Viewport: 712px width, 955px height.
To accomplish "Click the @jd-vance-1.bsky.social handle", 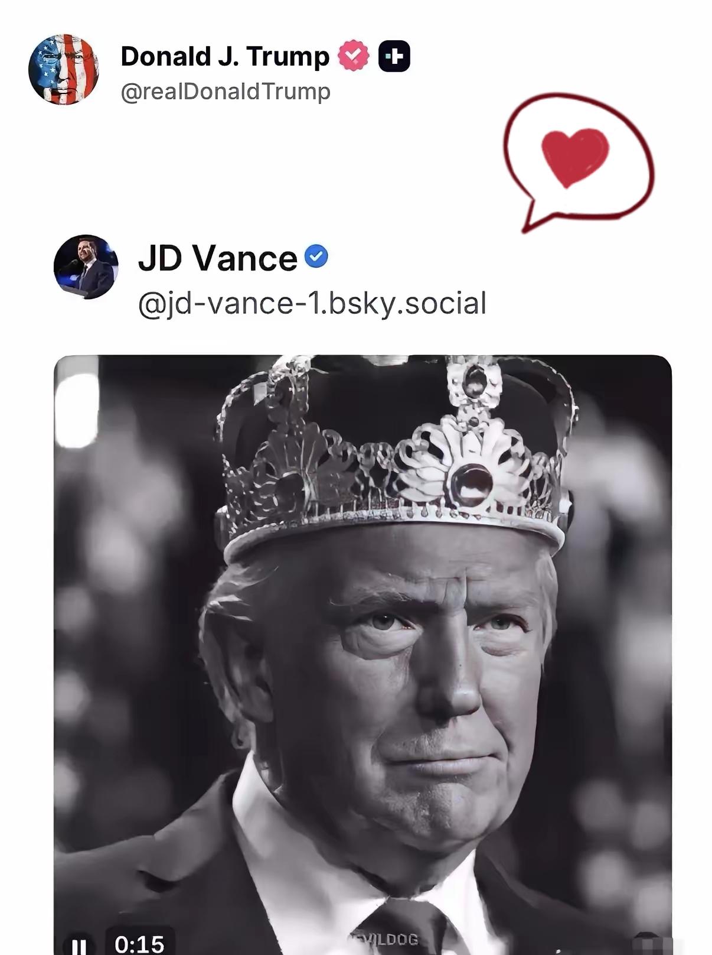I will [312, 304].
